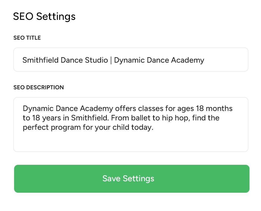Click the SEO DESCRIPTION field label
261x211 pixels.
[39, 87]
